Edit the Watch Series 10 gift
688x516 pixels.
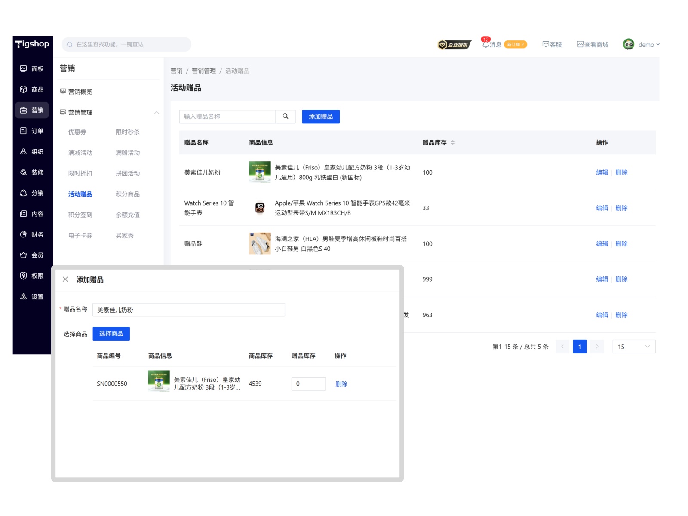tap(602, 208)
